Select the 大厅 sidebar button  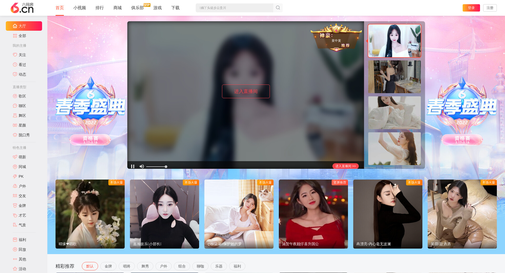click(24, 26)
